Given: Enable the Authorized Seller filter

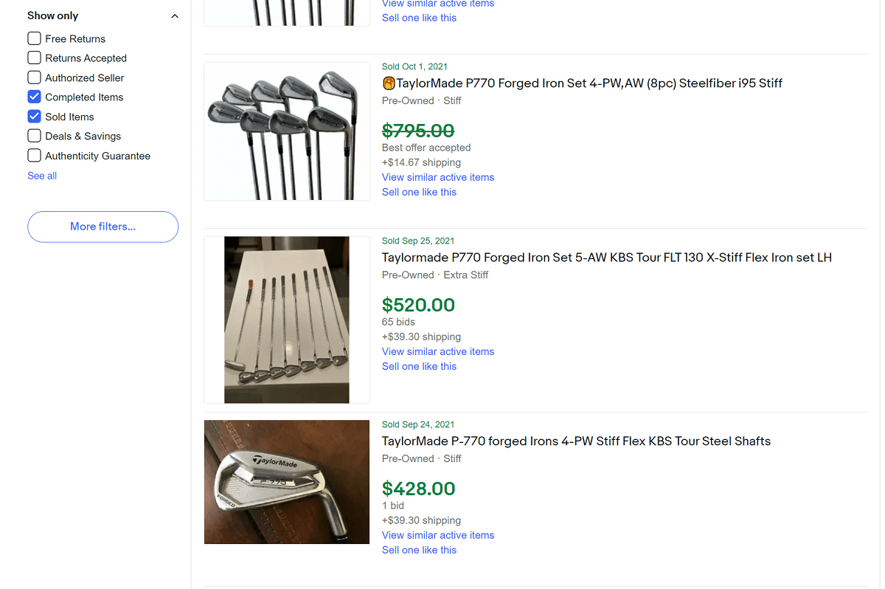Looking at the screenshot, I should [33, 77].
